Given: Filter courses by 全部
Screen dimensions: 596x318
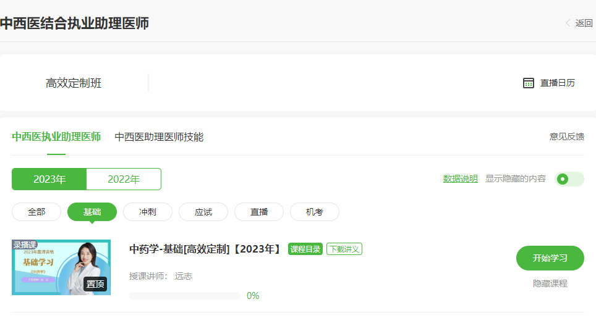Looking at the screenshot, I should coord(36,212).
